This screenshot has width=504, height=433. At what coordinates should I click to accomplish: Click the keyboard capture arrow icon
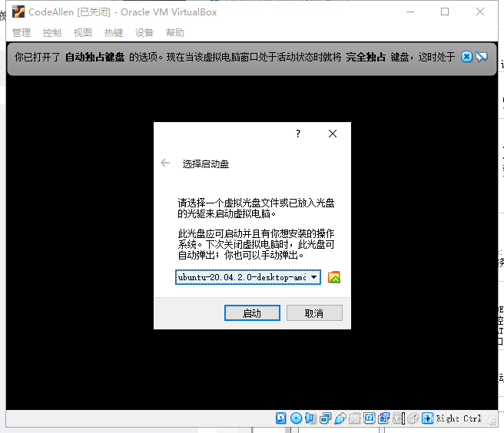tap(427, 418)
